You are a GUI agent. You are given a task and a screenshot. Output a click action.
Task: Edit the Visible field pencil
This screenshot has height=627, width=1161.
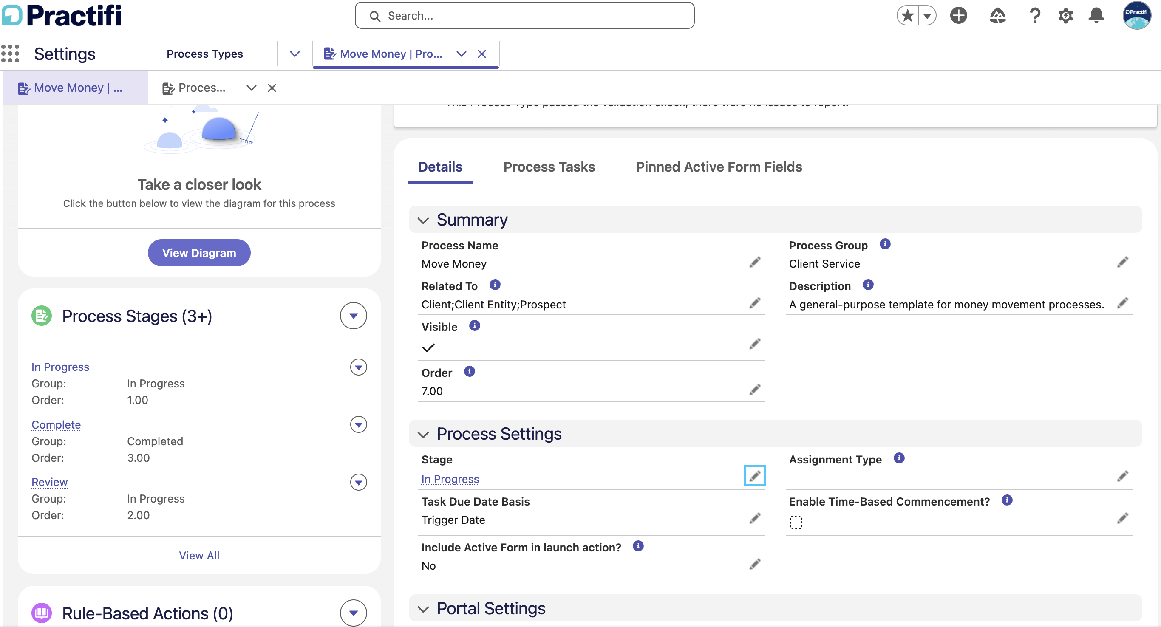tap(755, 344)
